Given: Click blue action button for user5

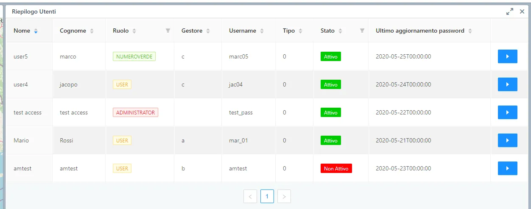Looking at the screenshot, I should point(508,56).
